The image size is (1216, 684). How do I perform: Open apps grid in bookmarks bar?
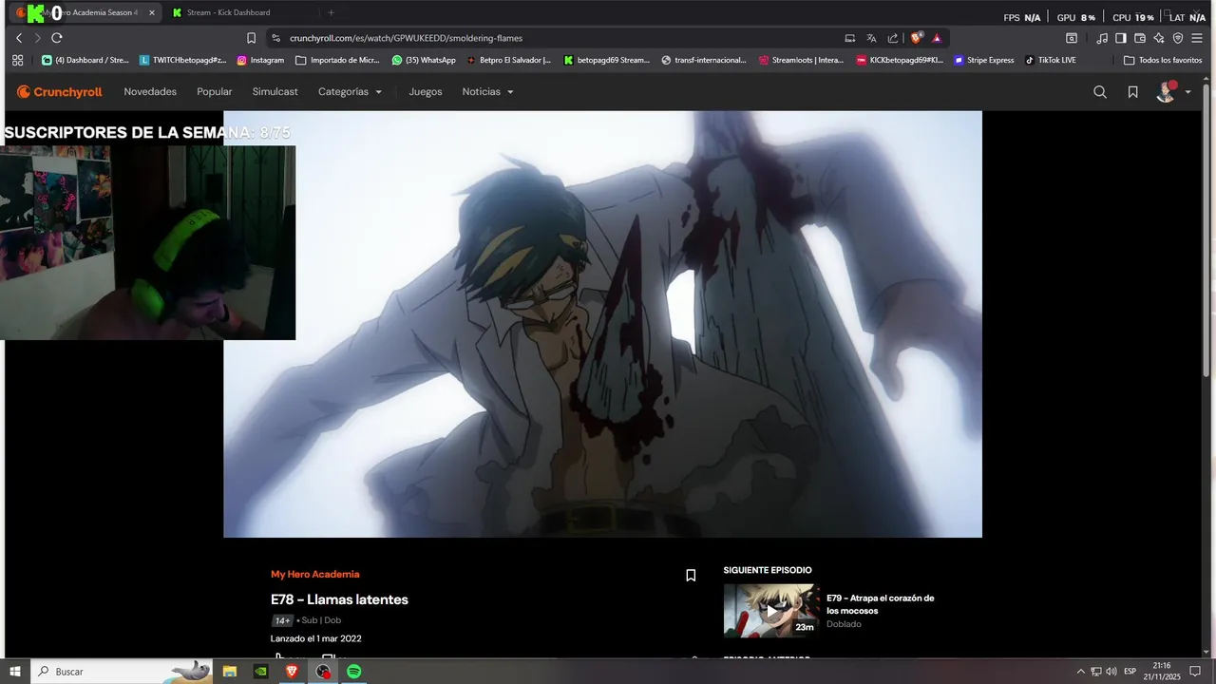click(x=18, y=60)
